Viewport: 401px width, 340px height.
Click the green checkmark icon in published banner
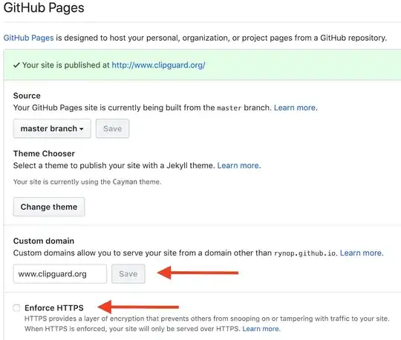point(16,65)
